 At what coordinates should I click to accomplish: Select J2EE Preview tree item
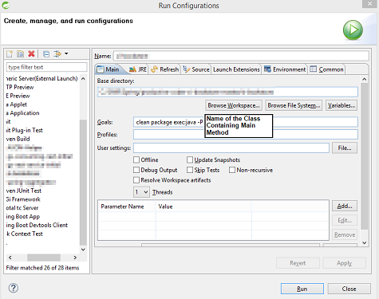[x=18, y=96]
